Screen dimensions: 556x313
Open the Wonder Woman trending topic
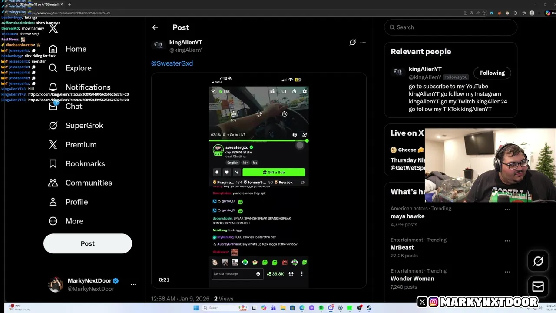tap(412, 279)
